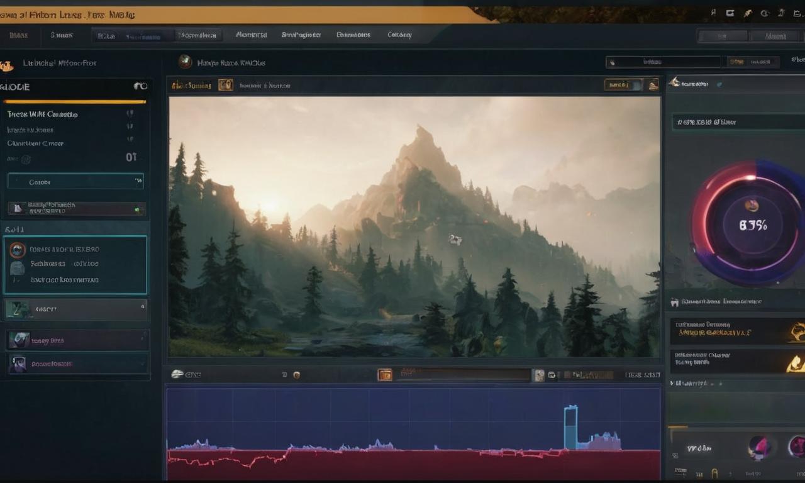Screen dimensions: 805x483
Task: Toggle the green indicator on the left panel's dark red row
Action: pos(136,209)
